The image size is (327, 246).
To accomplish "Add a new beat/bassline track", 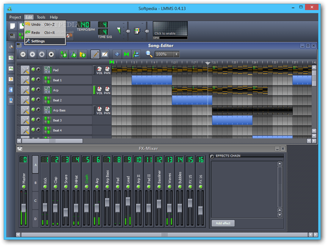I will tap(63, 54).
